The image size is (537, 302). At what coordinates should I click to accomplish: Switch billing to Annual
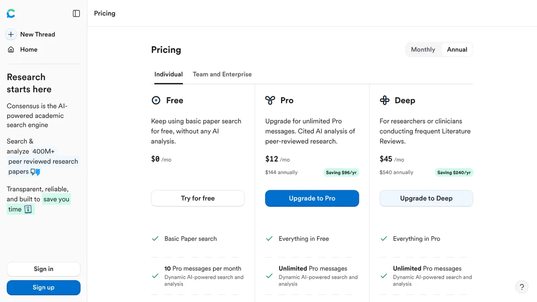457,50
